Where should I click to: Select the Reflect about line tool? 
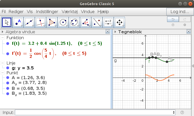97,22
